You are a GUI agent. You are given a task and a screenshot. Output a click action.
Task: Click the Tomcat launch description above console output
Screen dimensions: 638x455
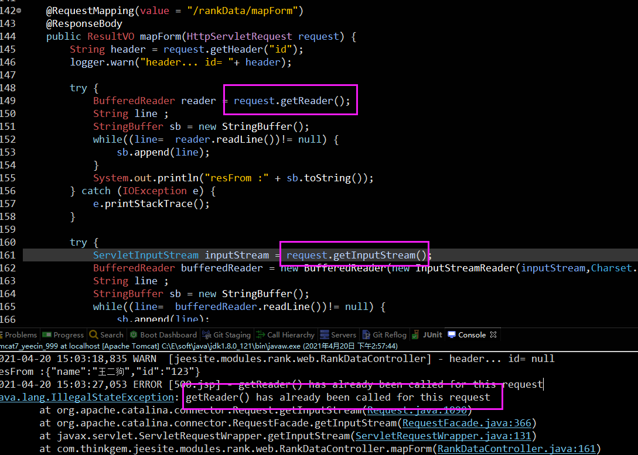[x=199, y=346]
